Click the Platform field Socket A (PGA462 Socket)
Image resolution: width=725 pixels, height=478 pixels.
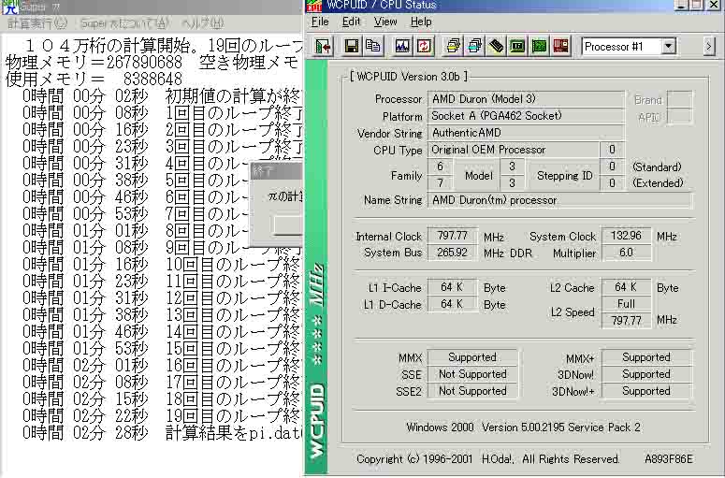526,116
